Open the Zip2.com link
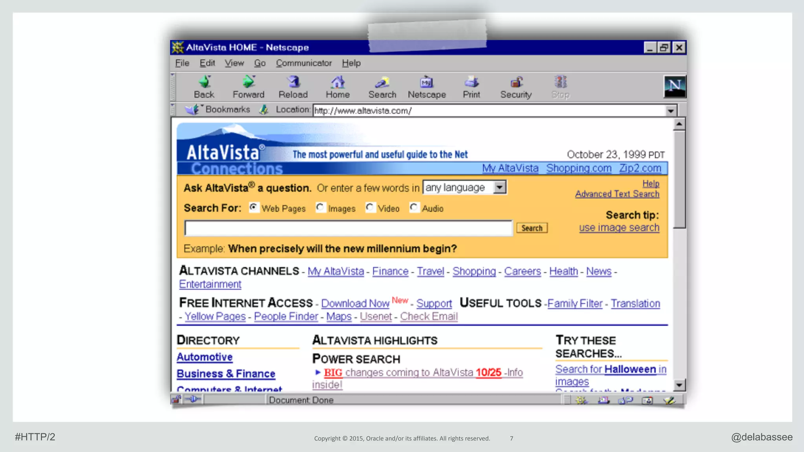804x452 pixels. pyautogui.click(x=640, y=168)
